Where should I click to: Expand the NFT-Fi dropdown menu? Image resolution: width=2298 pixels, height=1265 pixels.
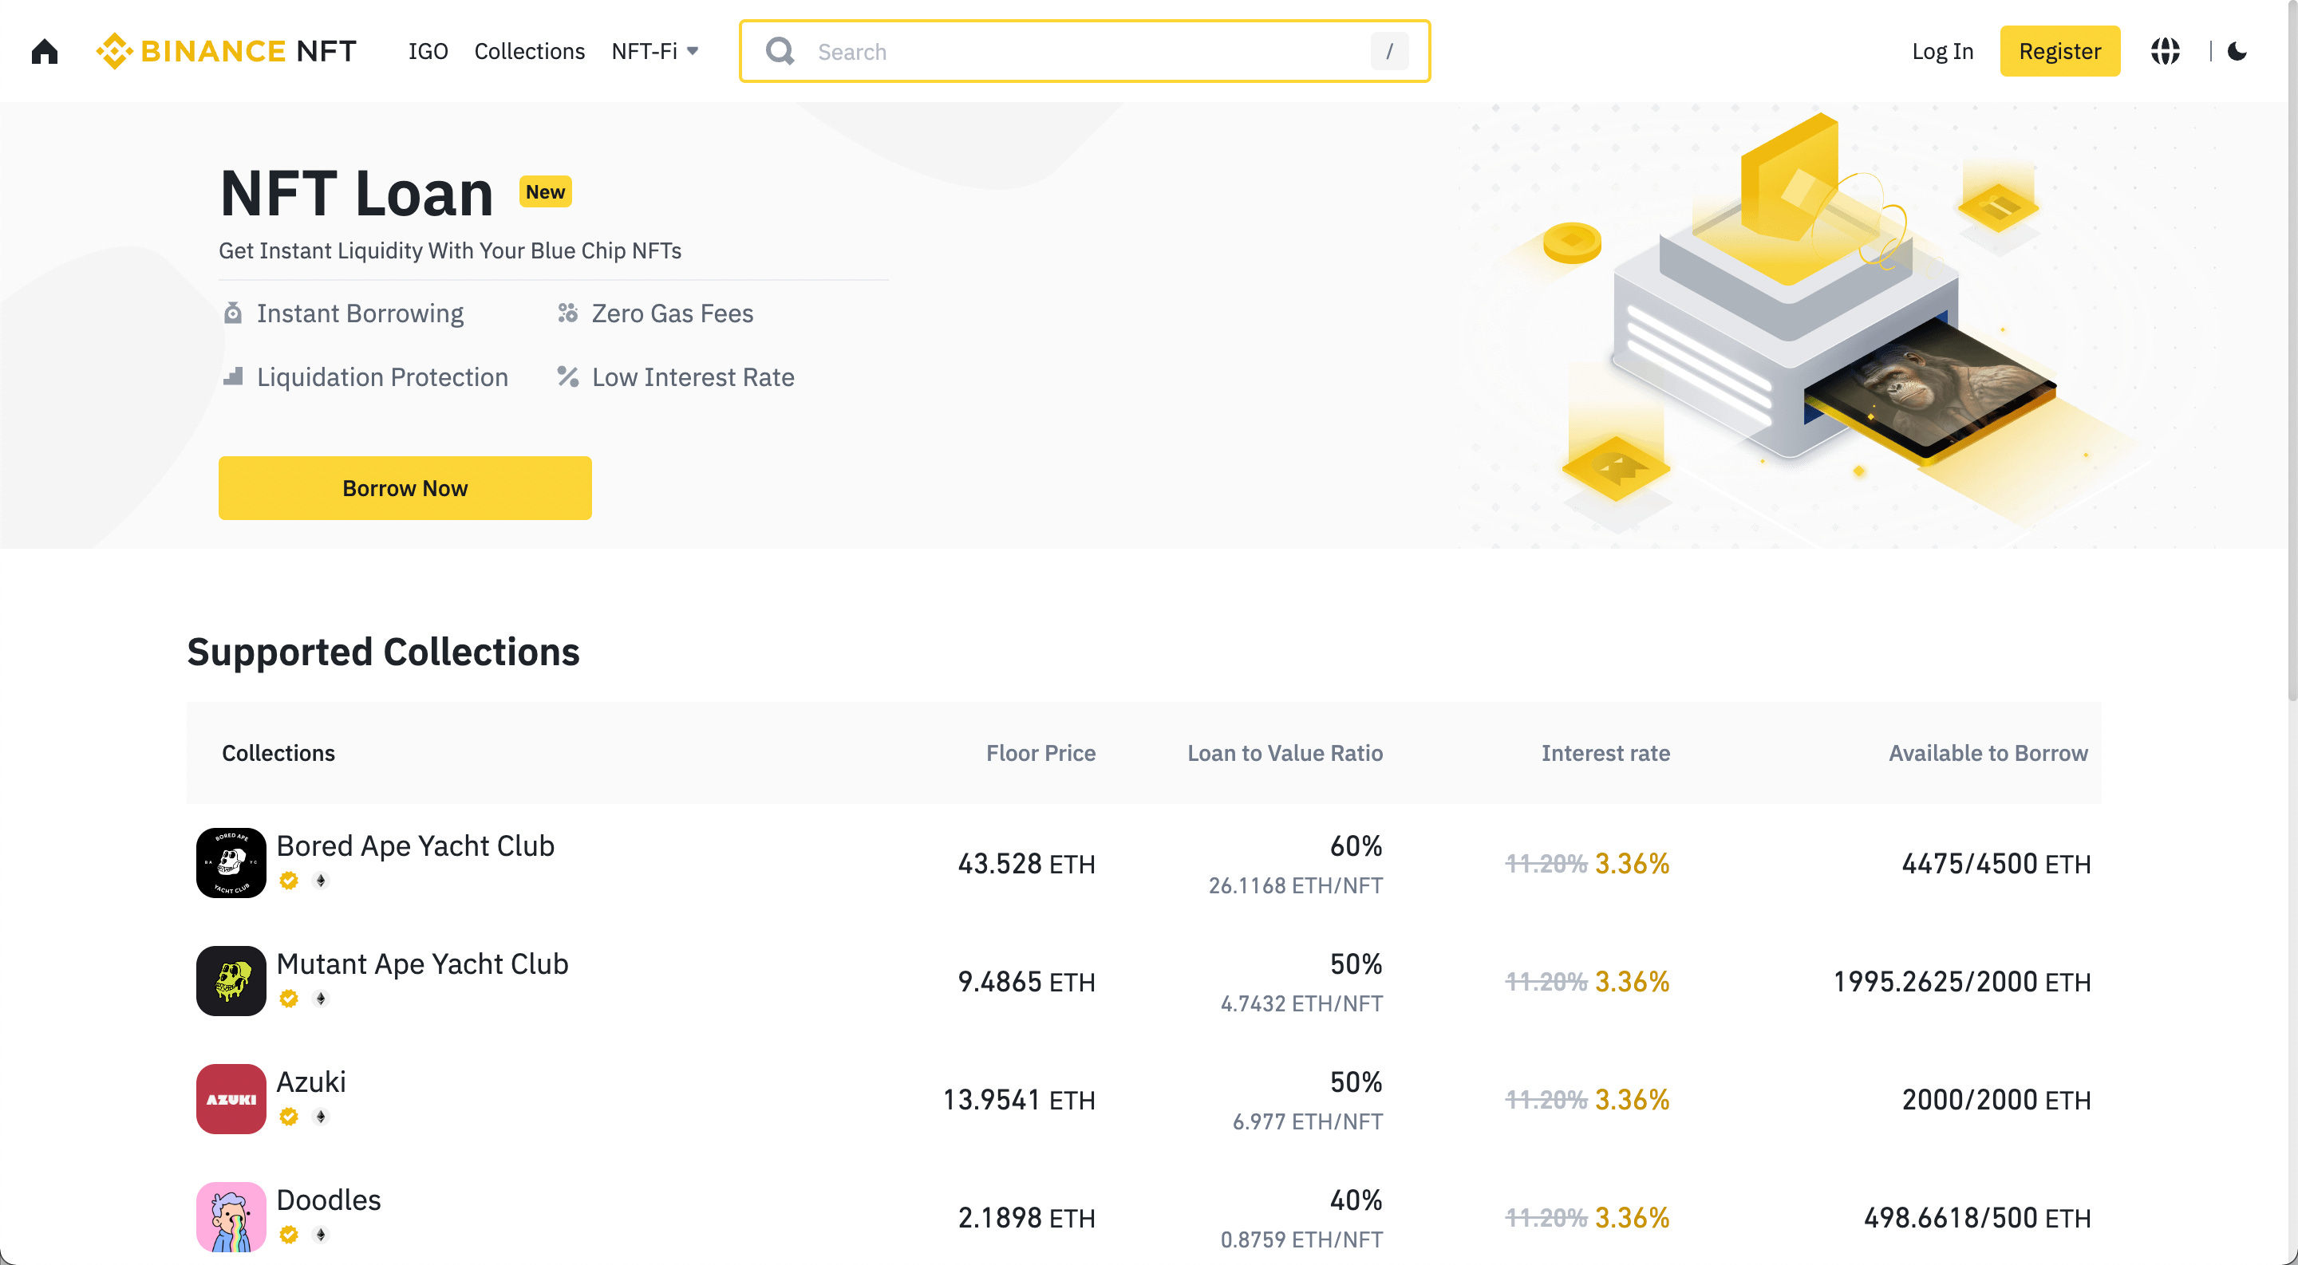pyautogui.click(x=655, y=51)
